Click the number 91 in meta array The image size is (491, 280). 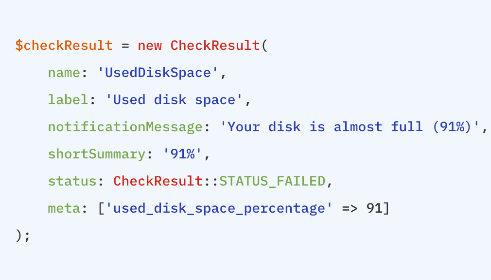pyautogui.click(x=374, y=208)
